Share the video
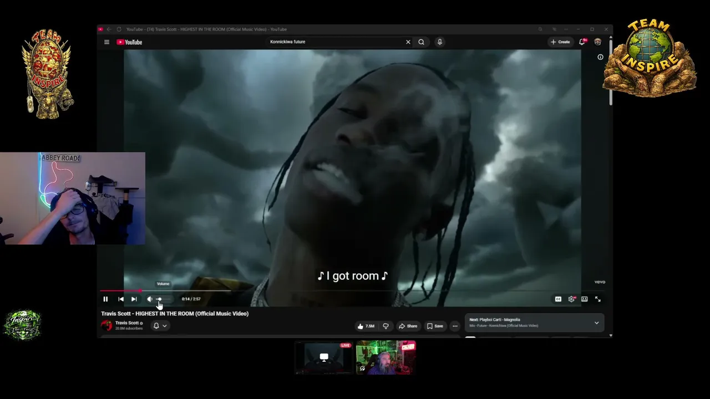This screenshot has width=710, height=399. coord(408,326)
